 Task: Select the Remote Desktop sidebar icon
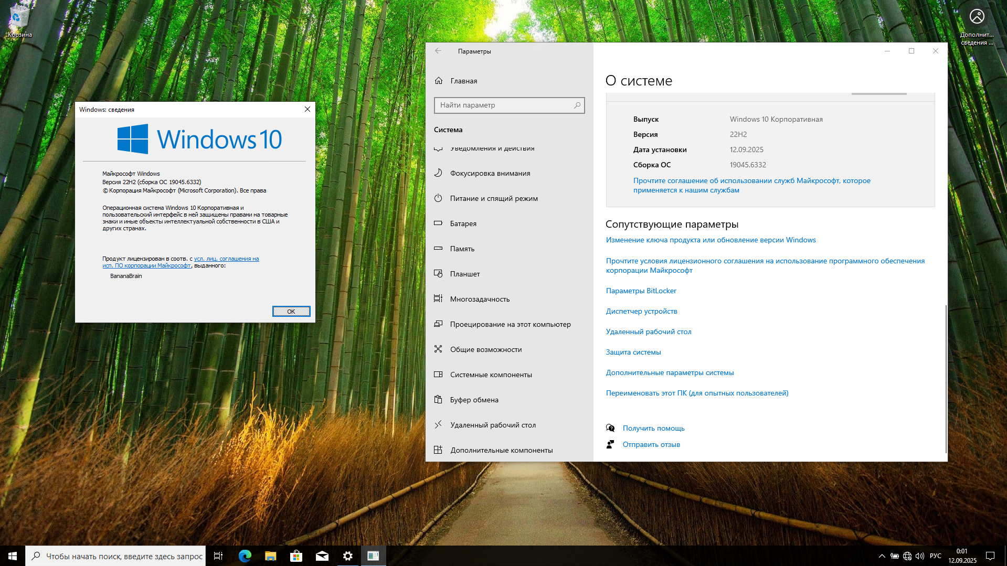click(438, 425)
